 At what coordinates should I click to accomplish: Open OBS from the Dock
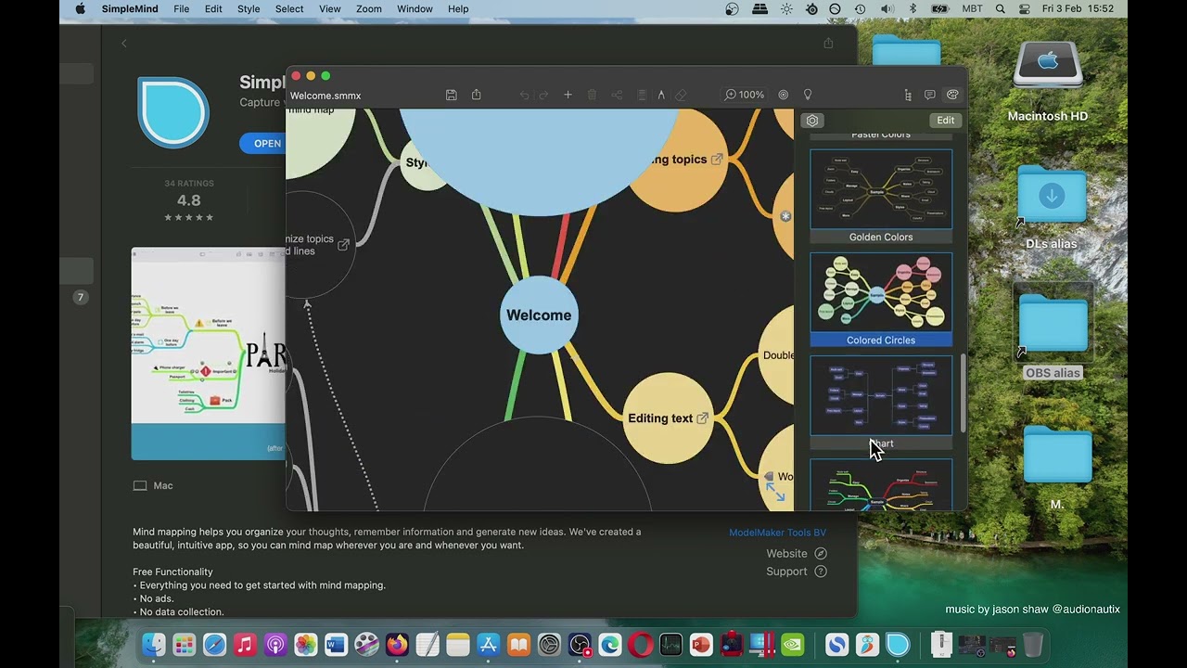[x=580, y=644]
